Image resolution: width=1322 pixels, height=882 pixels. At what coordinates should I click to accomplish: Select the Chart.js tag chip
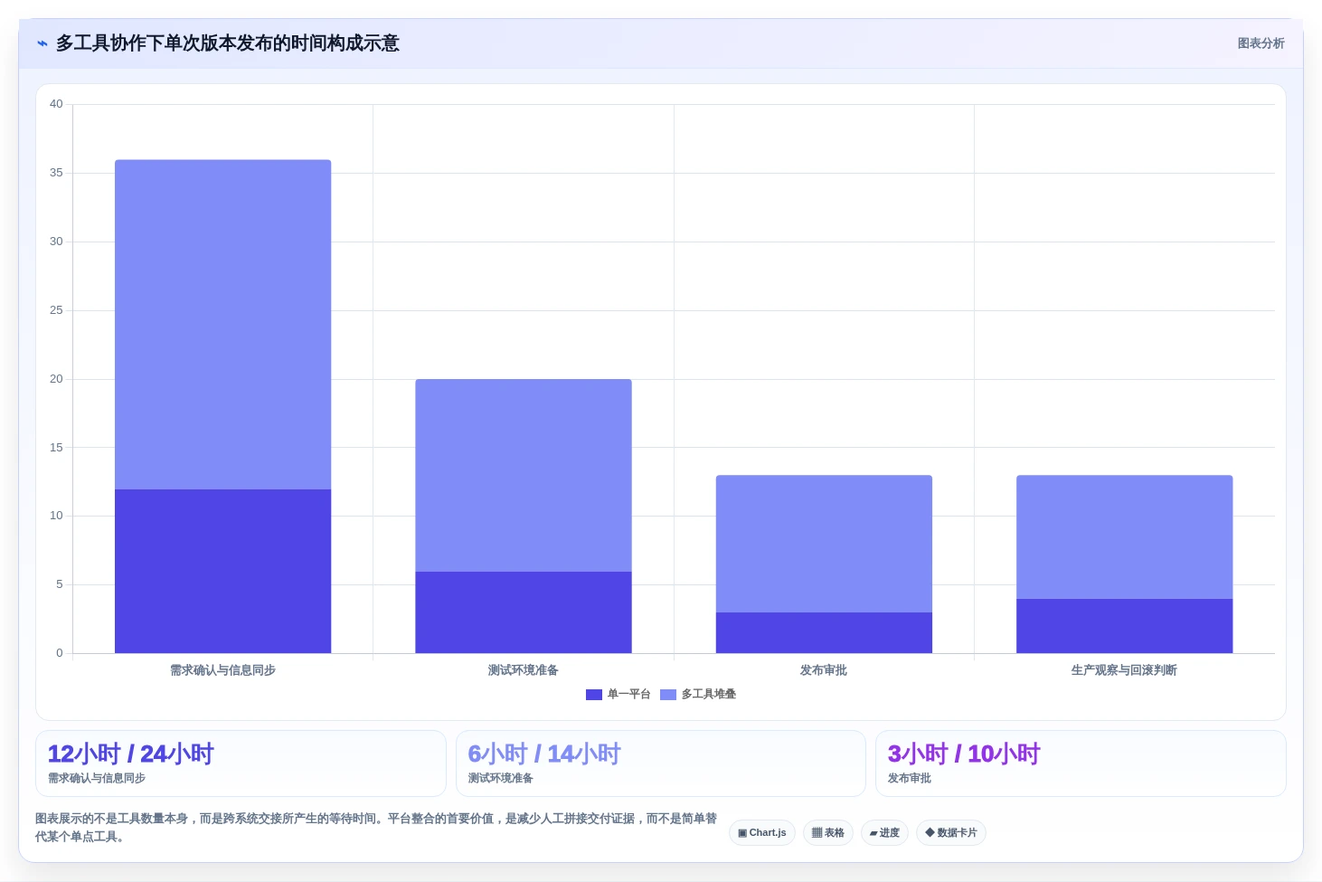(762, 833)
